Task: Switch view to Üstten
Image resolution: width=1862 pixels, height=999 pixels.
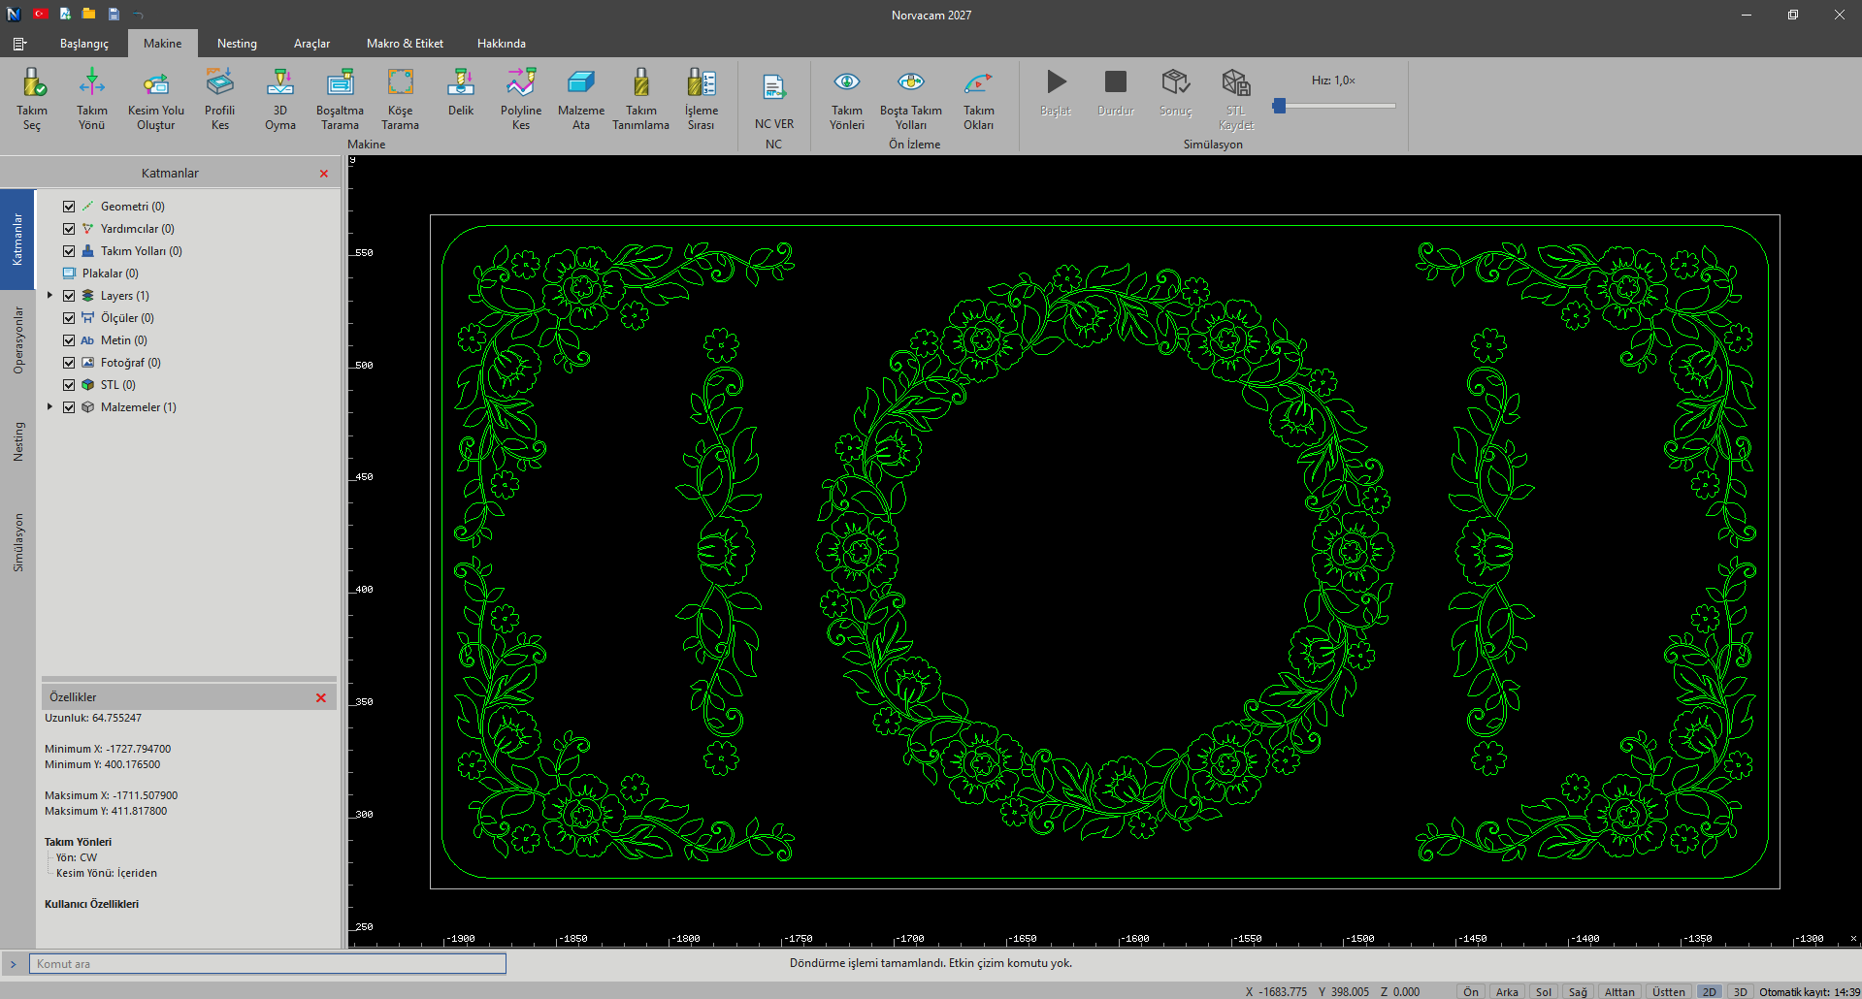Action: coord(1669,991)
